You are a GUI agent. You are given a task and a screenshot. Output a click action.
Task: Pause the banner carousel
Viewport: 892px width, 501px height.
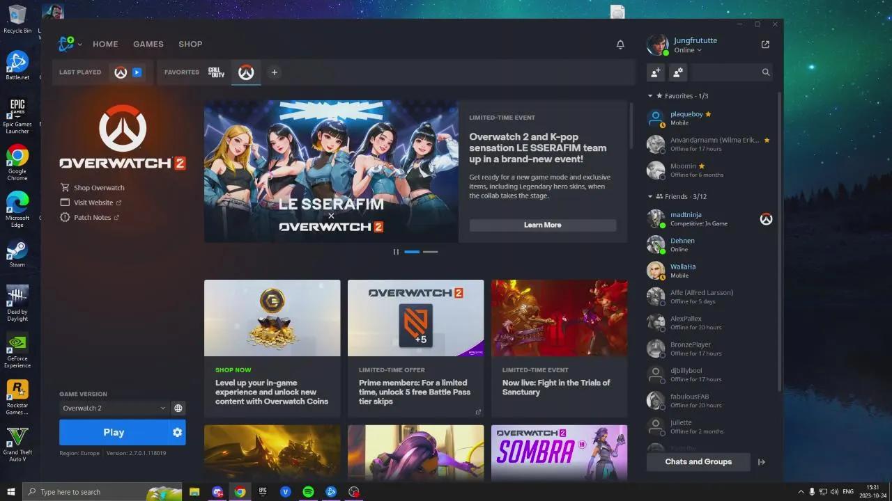coord(396,252)
